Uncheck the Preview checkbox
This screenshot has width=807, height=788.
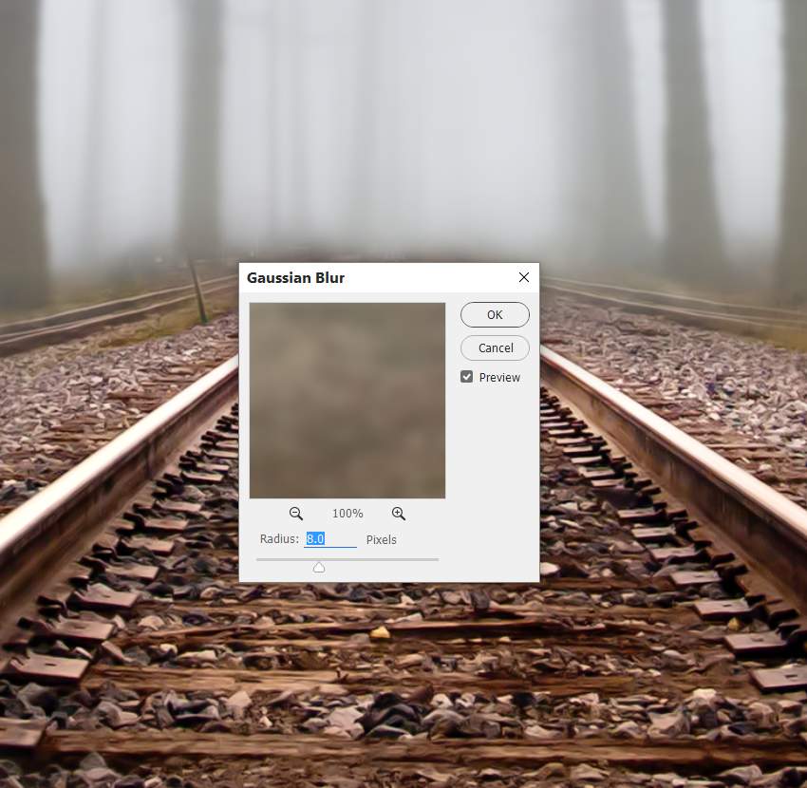tap(467, 377)
